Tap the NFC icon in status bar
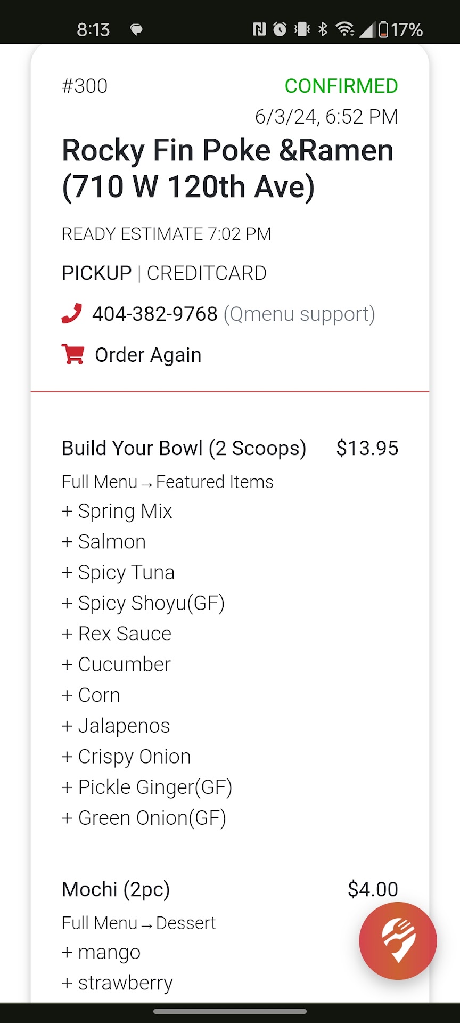This screenshot has width=460, height=1023. click(x=259, y=29)
